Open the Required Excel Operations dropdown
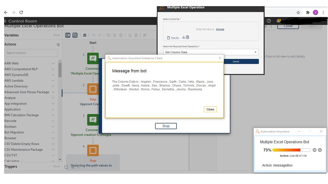This screenshot has height=184, width=328. tap(211, 52)
